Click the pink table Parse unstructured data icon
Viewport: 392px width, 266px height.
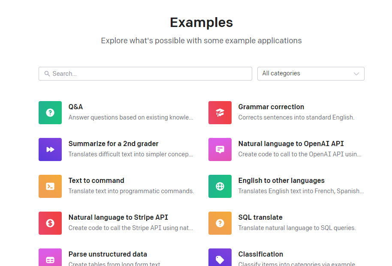click(x=50, y=258)
